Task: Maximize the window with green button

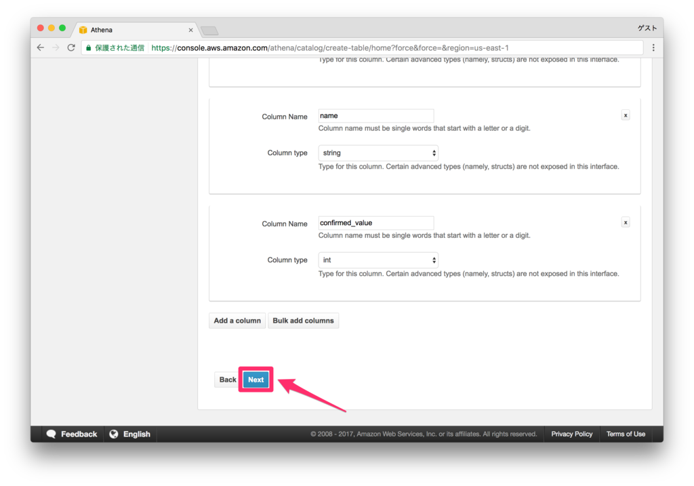Action: tap(62, 28)
